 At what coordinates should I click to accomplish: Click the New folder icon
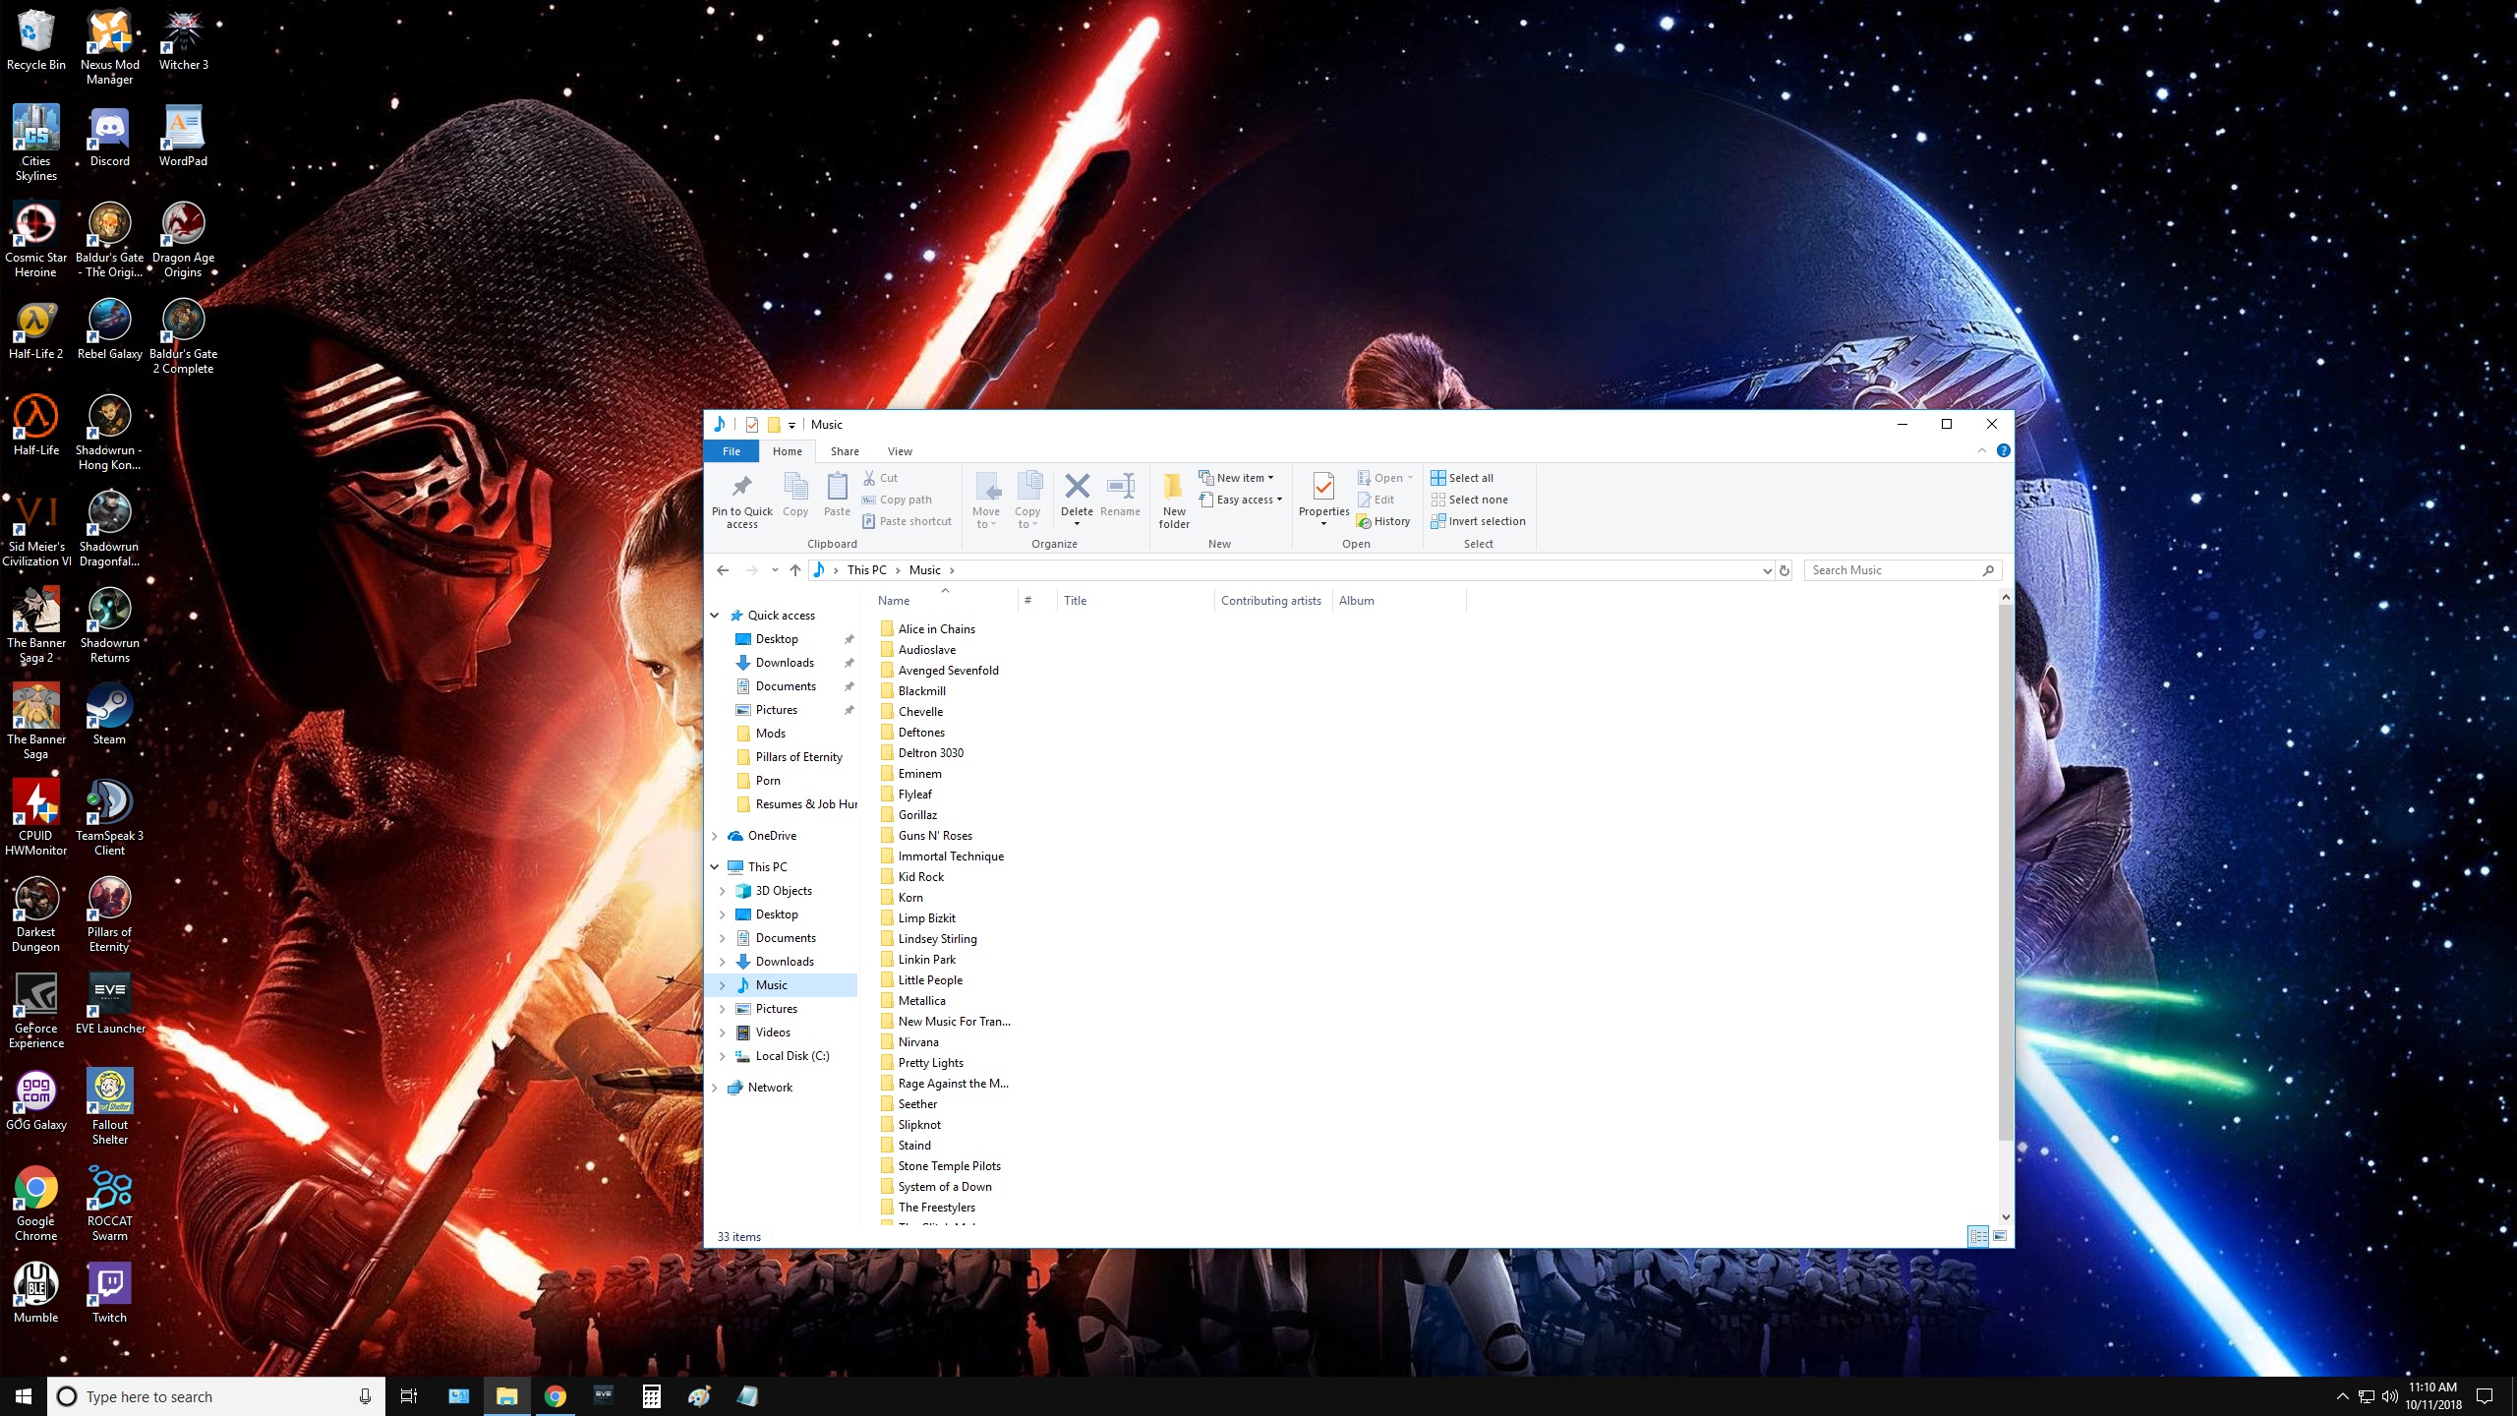(x=1174, y=486)
